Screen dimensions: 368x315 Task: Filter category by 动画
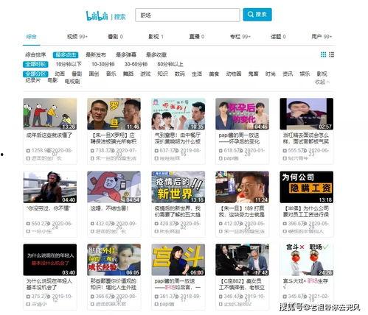coord(60,74)
